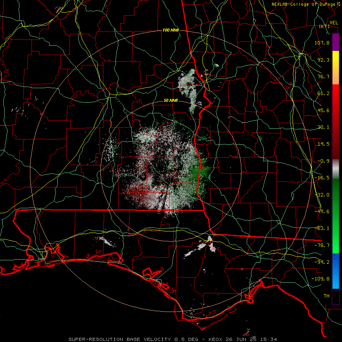Click the -47.6 velocity scale value
The image size is (342, 342).
click(322, 212)
